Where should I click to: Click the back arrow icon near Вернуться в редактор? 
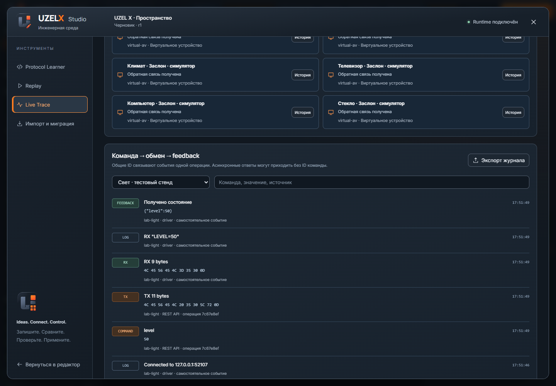[20, 364]
